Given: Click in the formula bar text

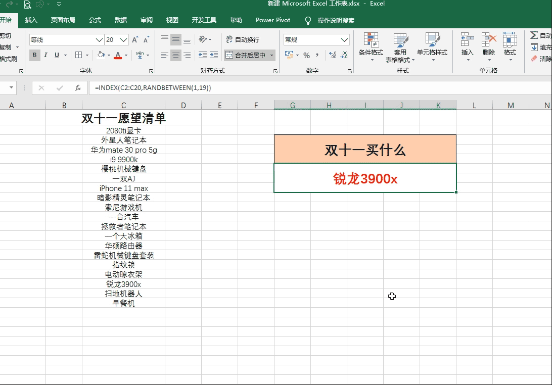Looking at the screenshot, I should click(x=153, y=87).
